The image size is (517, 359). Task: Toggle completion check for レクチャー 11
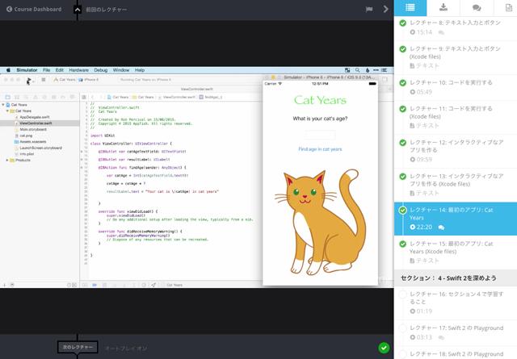point(402,109)
